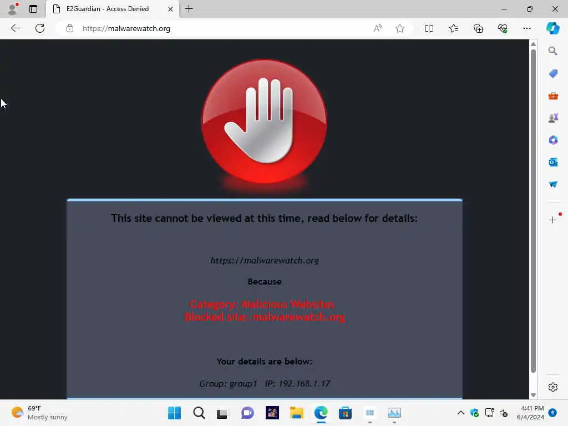This screenshot has width=568, height=426.
Task: Open sidebar Shopping tag
Action: (x=553, y=74)
